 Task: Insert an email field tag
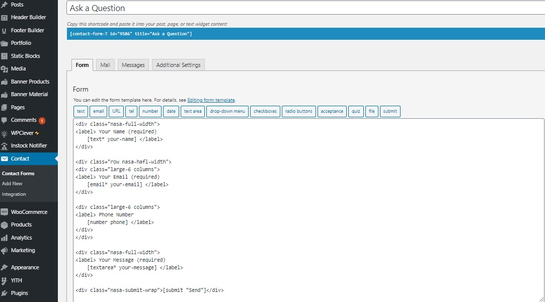(x=98, y=111)
